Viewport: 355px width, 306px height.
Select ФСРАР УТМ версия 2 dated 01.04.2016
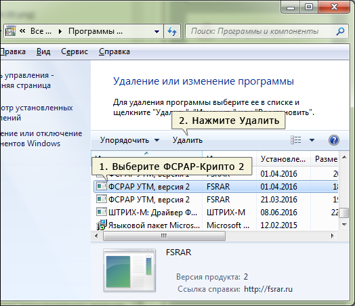[x=216, y=187]
